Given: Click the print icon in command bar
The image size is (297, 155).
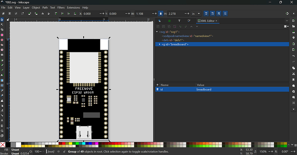Looking at the screenshot, I should click(294, 38).
